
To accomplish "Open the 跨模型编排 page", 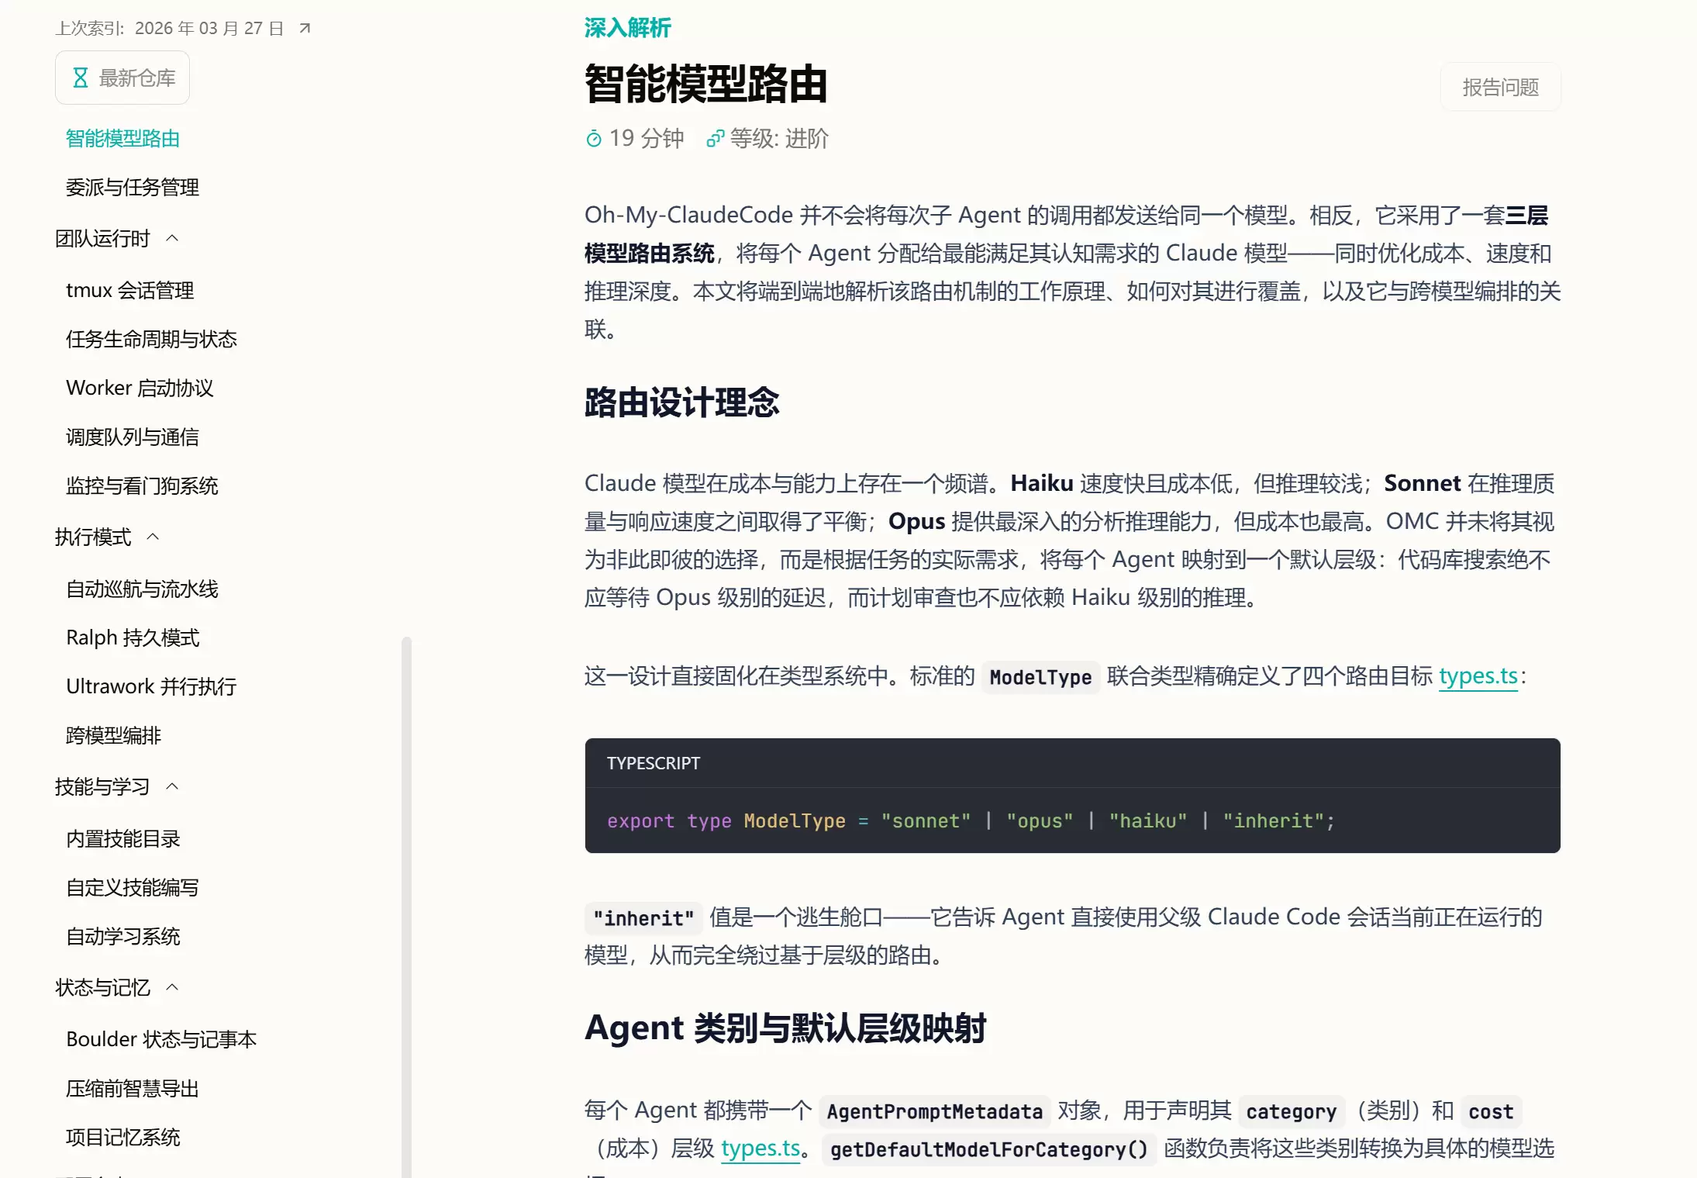I will tap(113, 735).
